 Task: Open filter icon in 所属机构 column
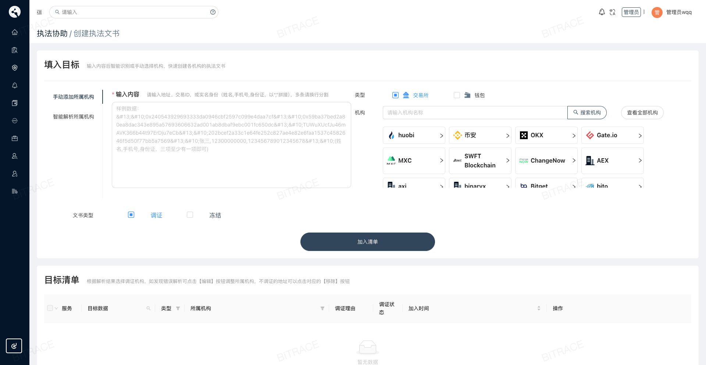[x=322, y=308]
